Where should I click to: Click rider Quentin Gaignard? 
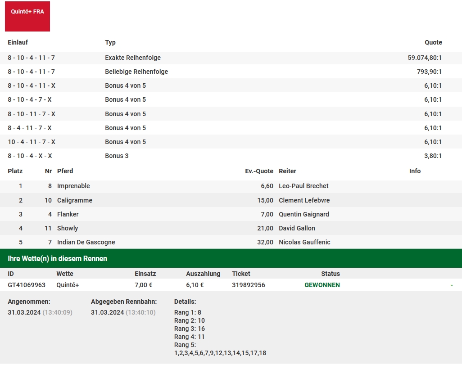[304, 215]
